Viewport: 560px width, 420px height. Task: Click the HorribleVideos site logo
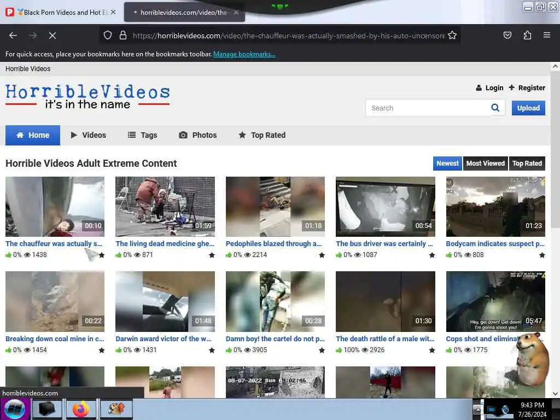(x=87, y=96)
